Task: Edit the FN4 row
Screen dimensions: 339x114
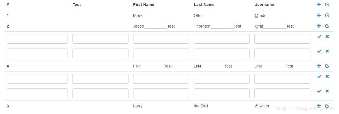Action: click(x=327, y=66)
